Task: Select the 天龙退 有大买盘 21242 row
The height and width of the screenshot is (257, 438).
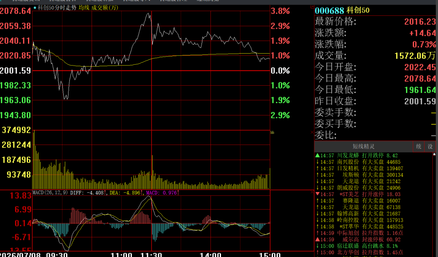Action: [374, 181]
